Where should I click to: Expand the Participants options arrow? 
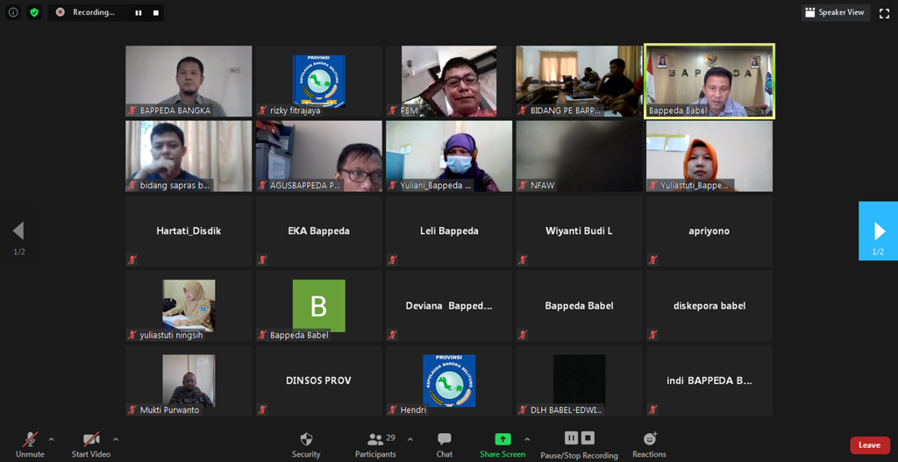click(x=410, y=439)
